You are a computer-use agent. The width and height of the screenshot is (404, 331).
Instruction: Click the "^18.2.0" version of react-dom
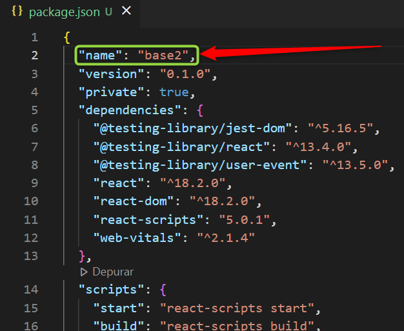point(222,202)
